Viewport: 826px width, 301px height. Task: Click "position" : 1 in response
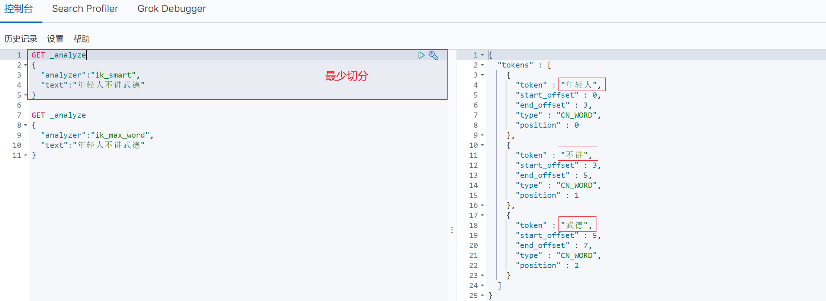tap(547, 195)
